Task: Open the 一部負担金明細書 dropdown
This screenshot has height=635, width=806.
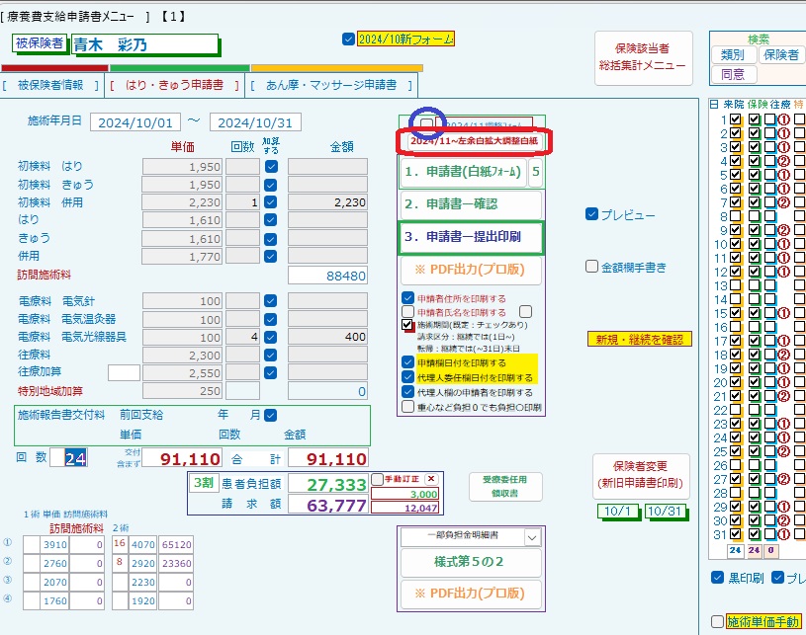Action: (532, 537)
